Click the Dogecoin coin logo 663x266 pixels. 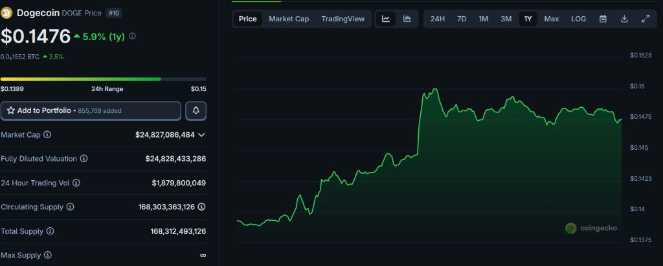6,13
